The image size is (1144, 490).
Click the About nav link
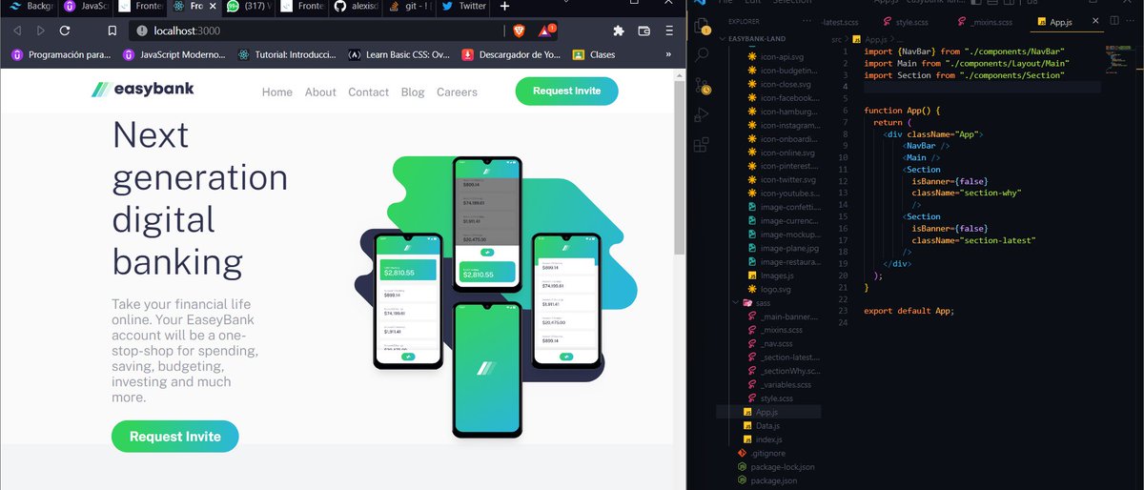(x=320, y=92)
